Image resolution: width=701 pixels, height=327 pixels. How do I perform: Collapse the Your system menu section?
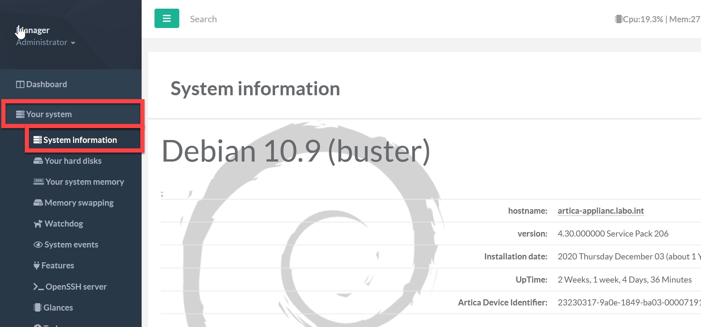49,114
